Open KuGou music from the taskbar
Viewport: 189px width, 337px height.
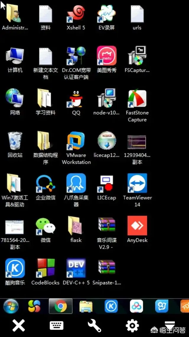[x=111, y=306]
